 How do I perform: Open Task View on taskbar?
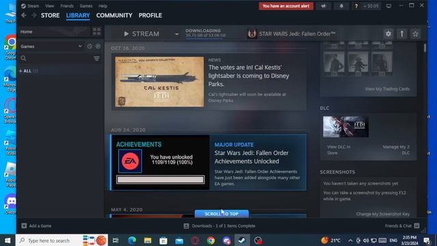115,240
